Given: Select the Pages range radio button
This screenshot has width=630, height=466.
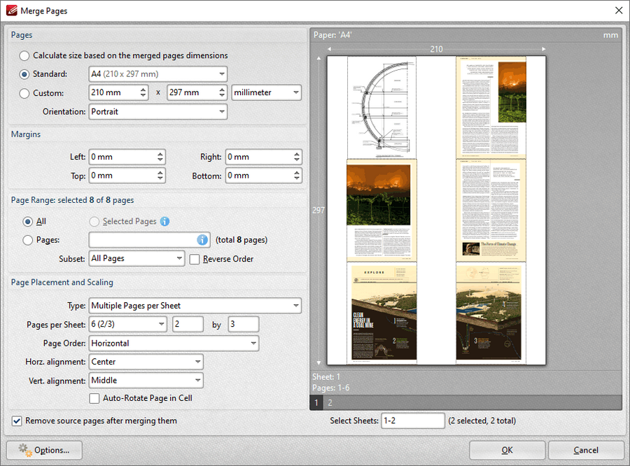Looking at the screenshot, I should point(27,240).
